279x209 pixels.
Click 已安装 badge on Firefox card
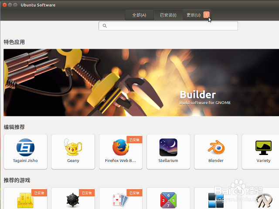(134, 140)
